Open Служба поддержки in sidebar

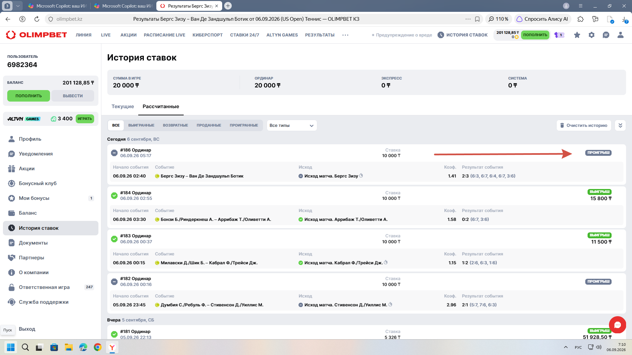point(43,302)
